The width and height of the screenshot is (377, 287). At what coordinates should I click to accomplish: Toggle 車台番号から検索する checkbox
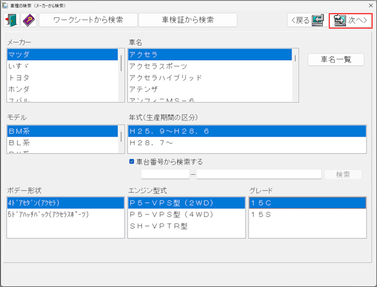[131, 161]
